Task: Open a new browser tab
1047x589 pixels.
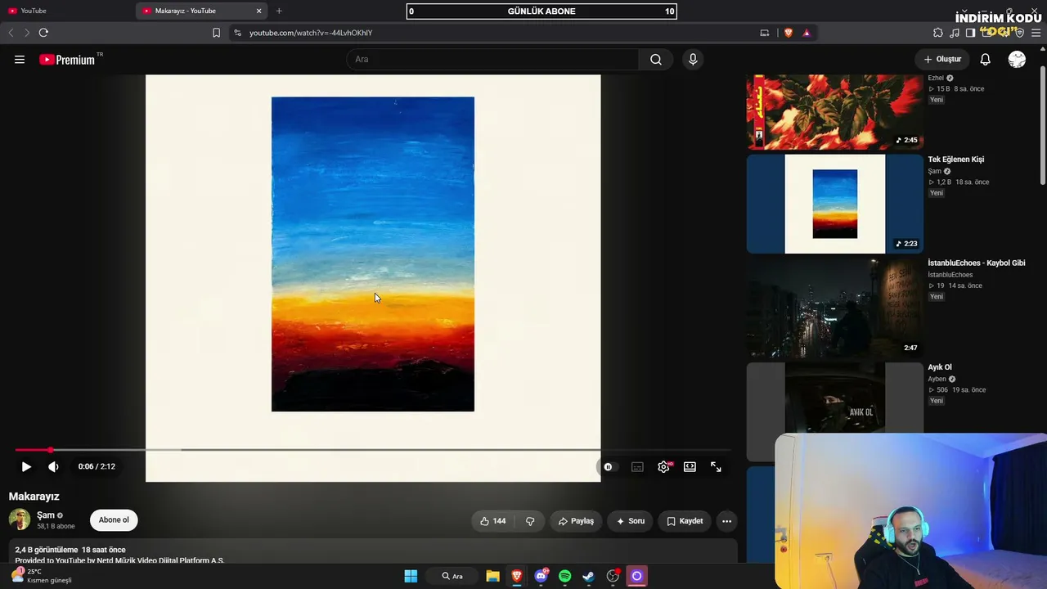Action: [279, 11]
